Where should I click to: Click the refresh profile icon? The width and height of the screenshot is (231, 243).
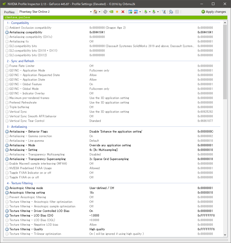point(105,12)
